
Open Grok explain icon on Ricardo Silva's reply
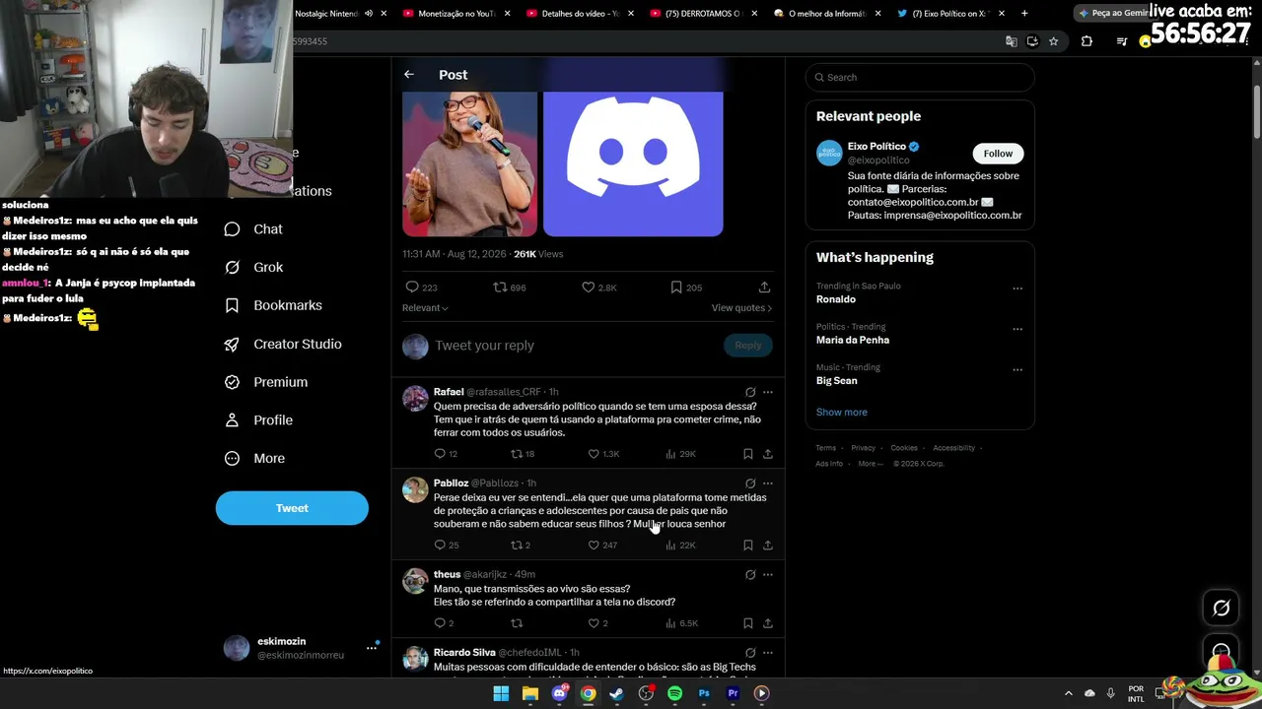click(x=750, y=653)
